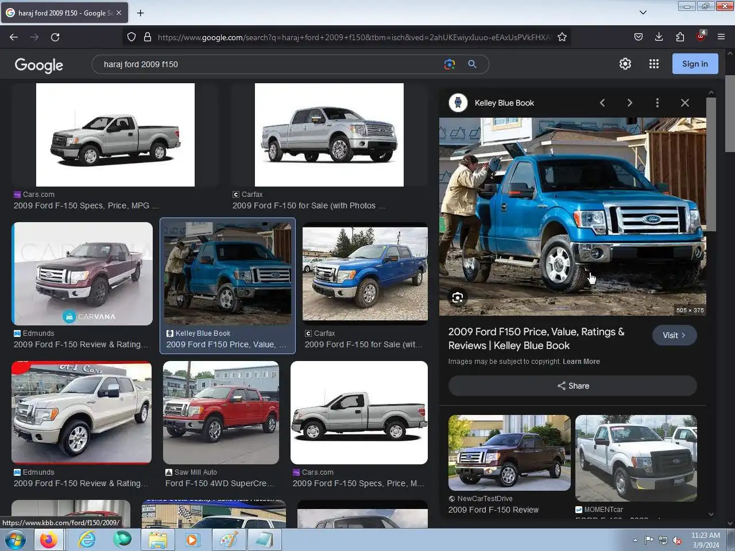This screenshot has height=551, width=735.
Task: Show hidden system tray icons
Action: [x=635, y=540]
